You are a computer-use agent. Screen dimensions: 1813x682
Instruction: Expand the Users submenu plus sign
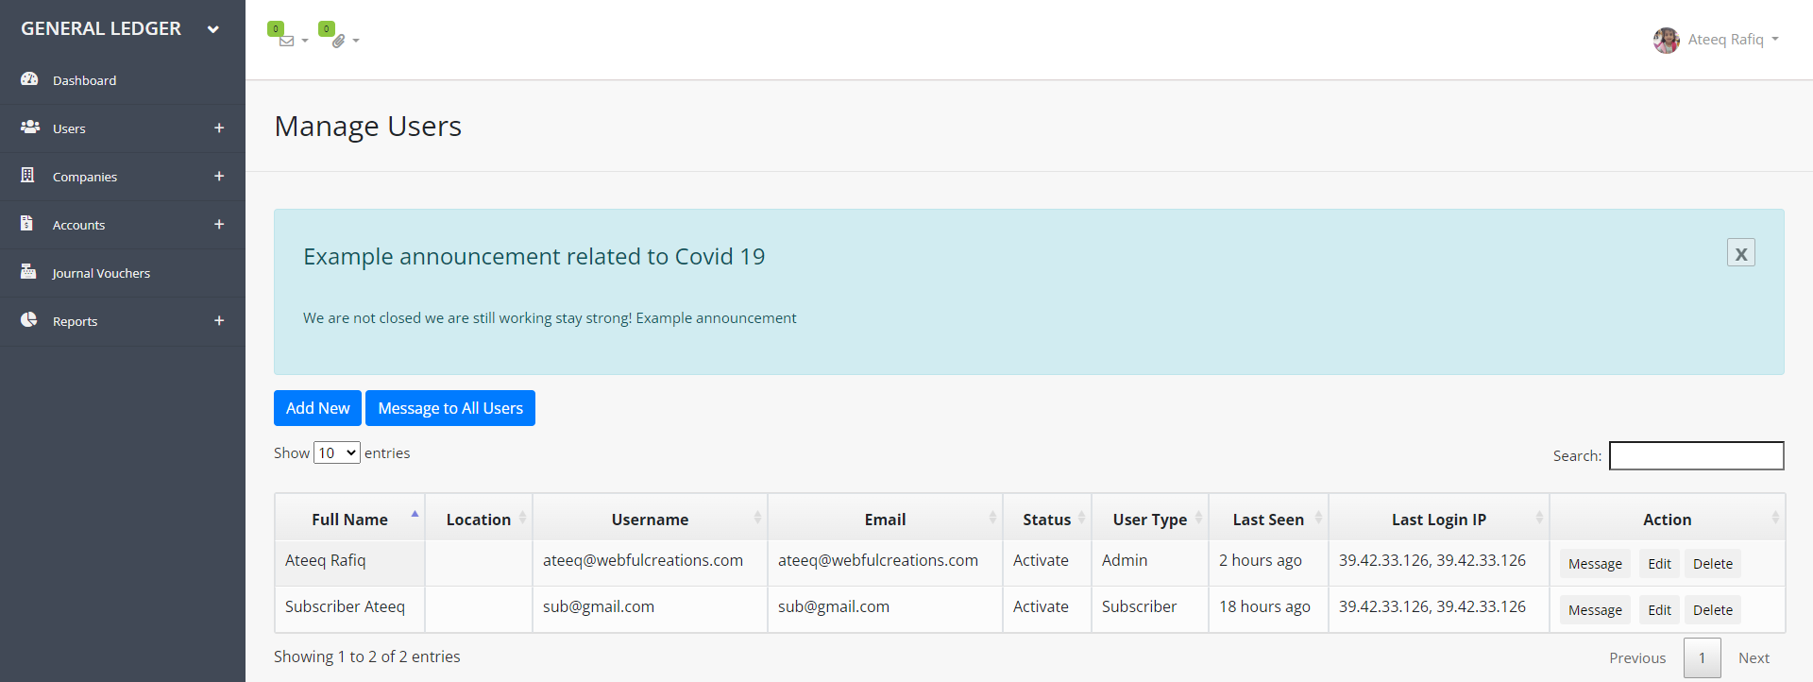(x=219, y=128)
